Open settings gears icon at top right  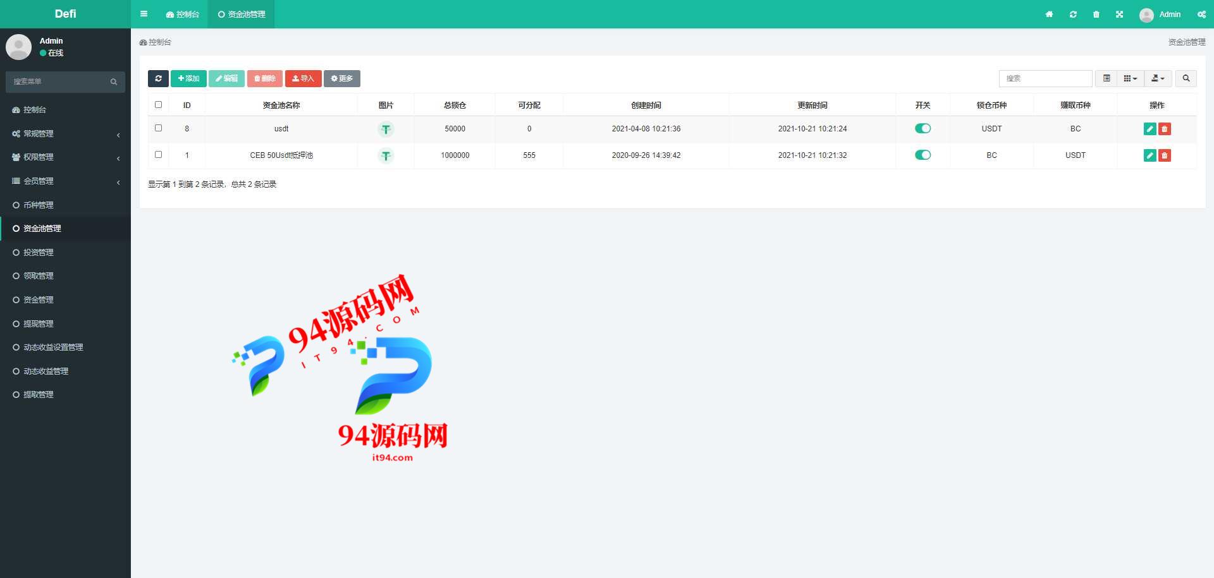(1201, 14)
